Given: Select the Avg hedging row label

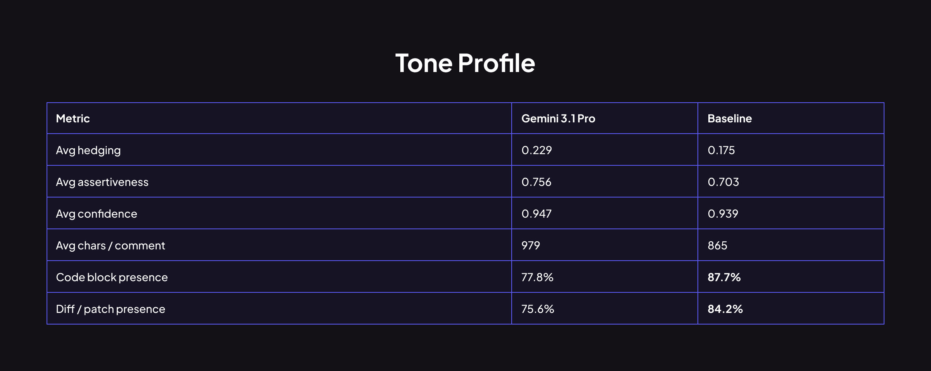Looking at the screenshot, I should pos(88,150).
